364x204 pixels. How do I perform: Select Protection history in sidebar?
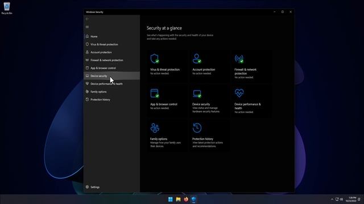pyautogui.click(x=111, y=100)
